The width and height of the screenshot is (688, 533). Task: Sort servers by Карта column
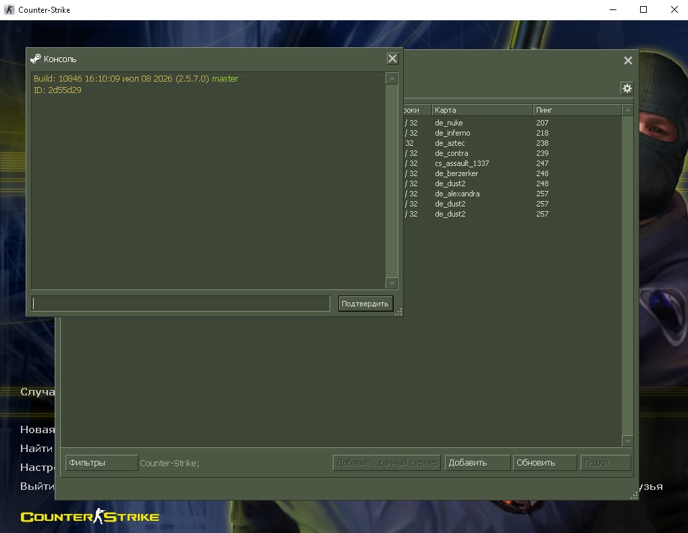tap(482, 110)
